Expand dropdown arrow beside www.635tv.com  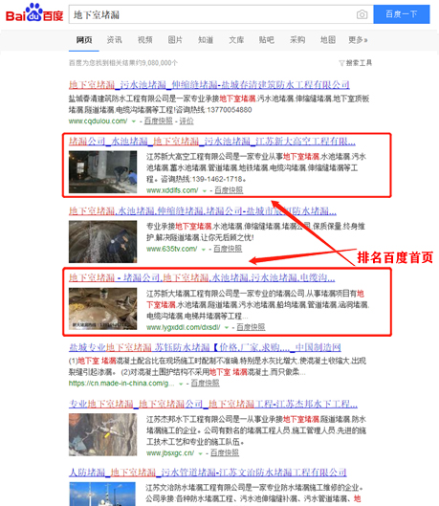pyautogui.click(x=203, y=250)
